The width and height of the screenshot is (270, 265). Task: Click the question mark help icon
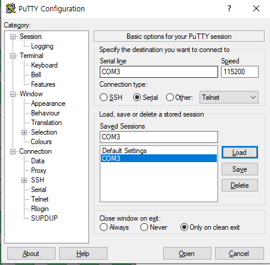coord(229,8)
